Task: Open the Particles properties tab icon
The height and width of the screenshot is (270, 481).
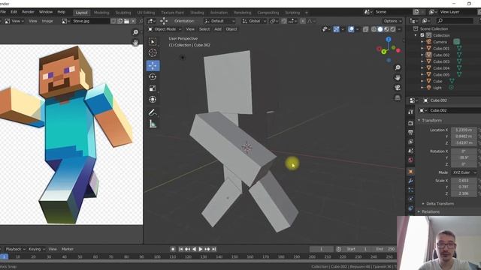Action: [411, 190]
